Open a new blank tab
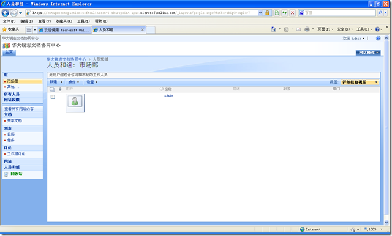The image size is (392, 236). [x=151, y=30]
